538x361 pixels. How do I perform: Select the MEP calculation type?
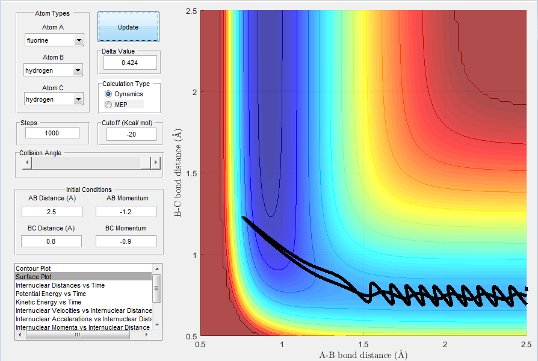tap(108, 105)
